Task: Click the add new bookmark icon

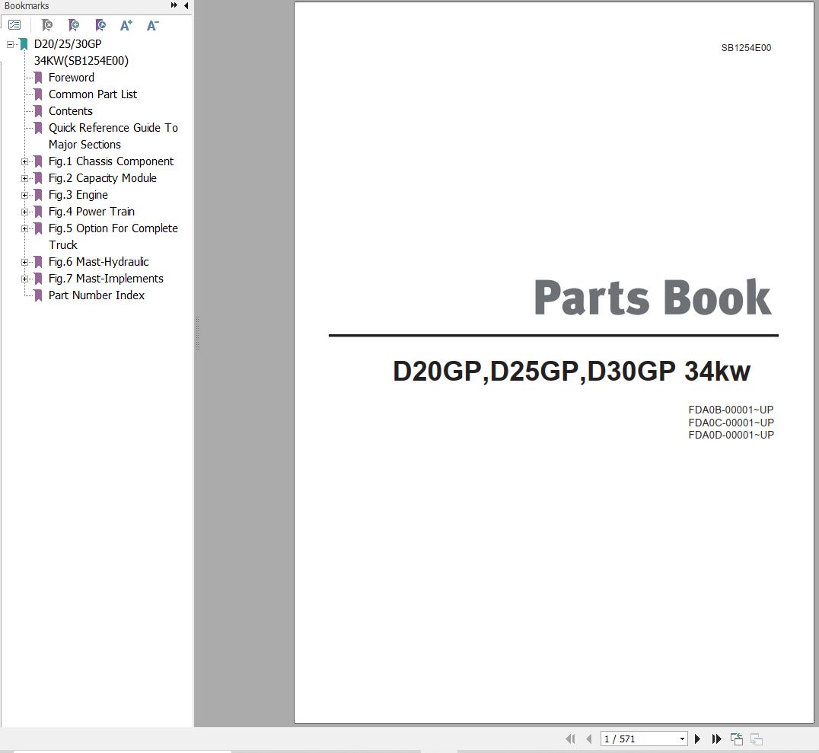Action: tap(74, 24)
